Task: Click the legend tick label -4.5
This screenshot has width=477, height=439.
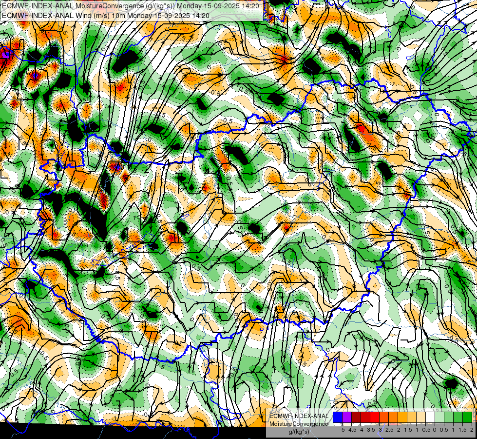Action: (352, 430)
